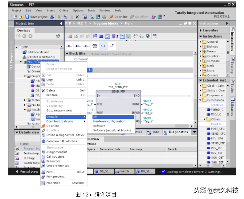This screenshot has width=244, height=199.
Task: Open the Devices tab
Action: (24, 30)
